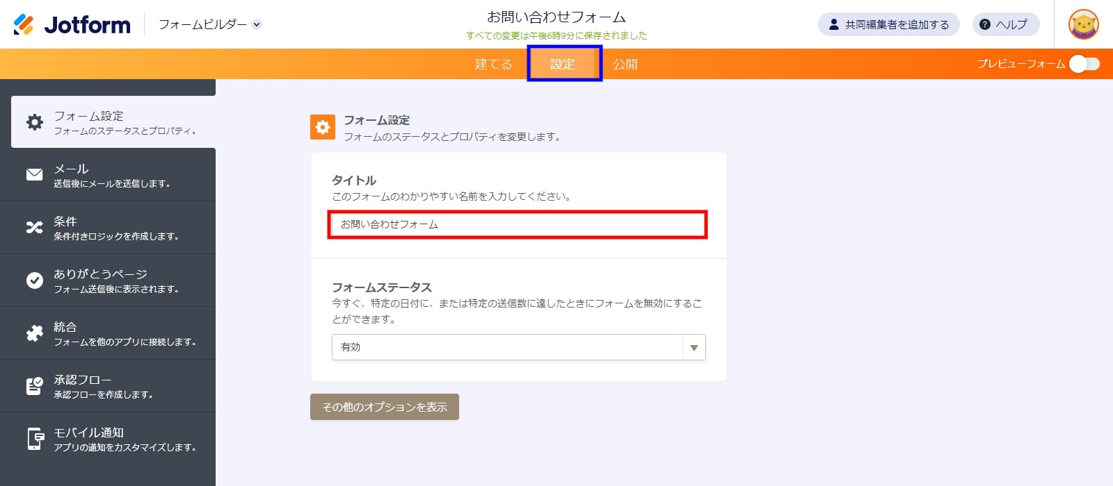Switch to the 公開 tab
This screenshot has width=1113, height=486.
click(625, 64)
